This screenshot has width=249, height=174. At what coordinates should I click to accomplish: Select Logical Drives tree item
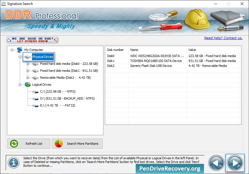pos(42,85)
